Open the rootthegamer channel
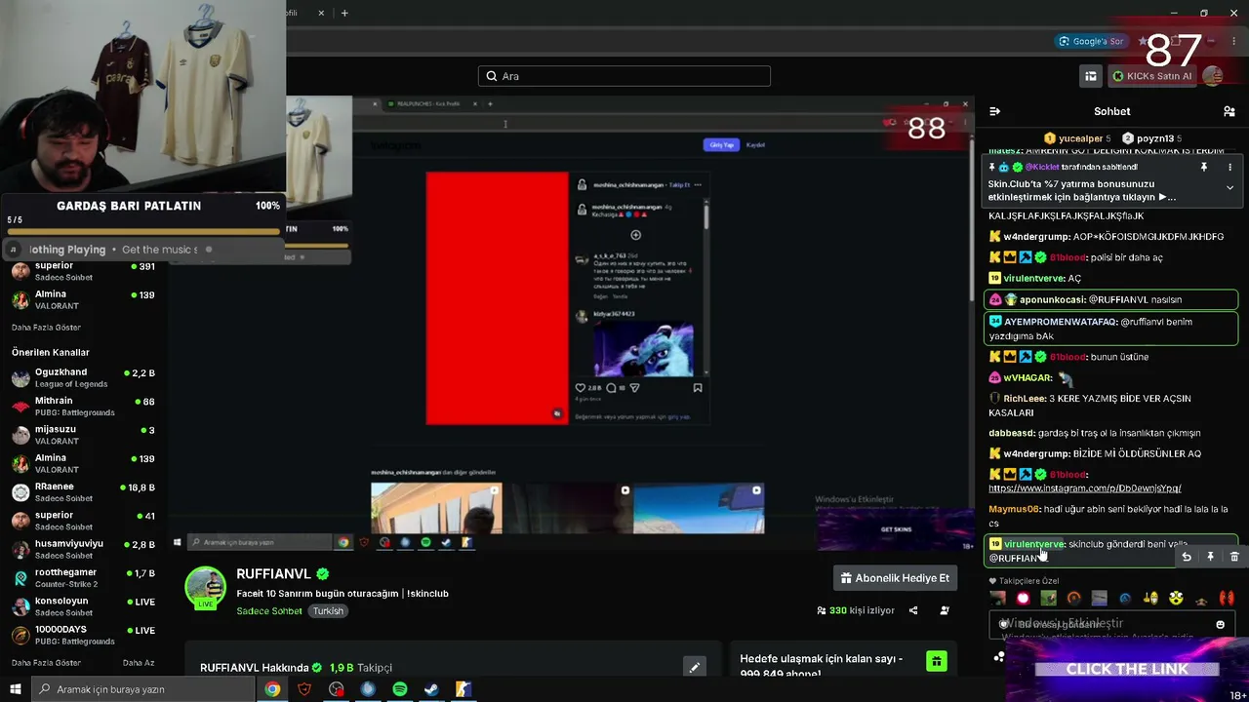The image size is (1249, 702). pyautogui.click(x=84, y=577)
